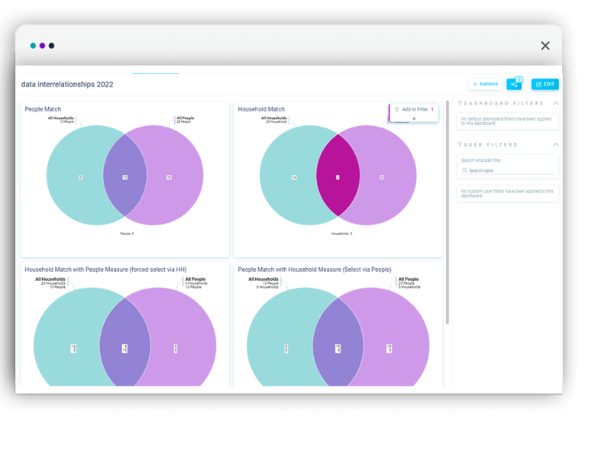Click Add to Filter in the Household Match popup
This screenshot has width=611, height=475.
pos(416,109)
